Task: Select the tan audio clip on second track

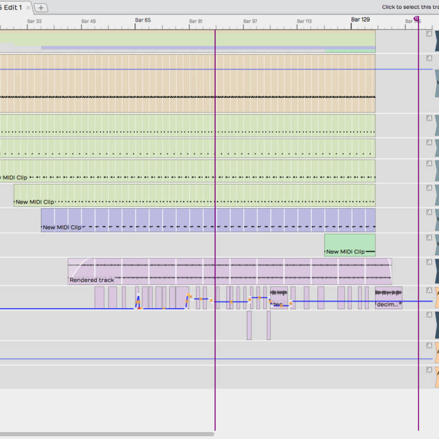Action: point(188,82)
